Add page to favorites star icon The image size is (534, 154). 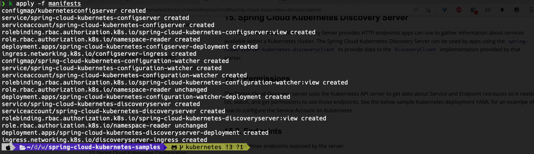point(428,10)
